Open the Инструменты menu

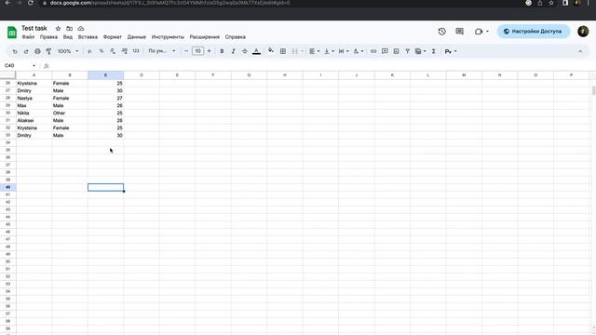168,37
